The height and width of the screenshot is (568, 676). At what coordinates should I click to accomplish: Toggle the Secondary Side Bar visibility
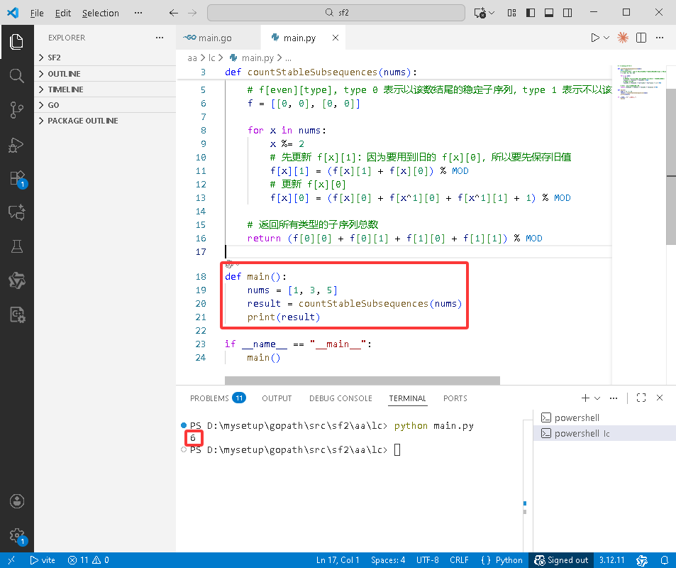pyautogui.click(x=567, y=13)
